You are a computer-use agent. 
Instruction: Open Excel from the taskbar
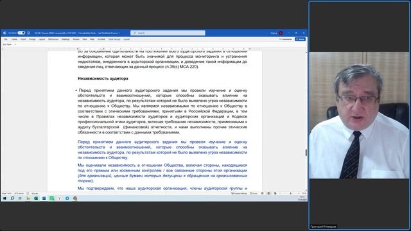[x=36, y=198]
